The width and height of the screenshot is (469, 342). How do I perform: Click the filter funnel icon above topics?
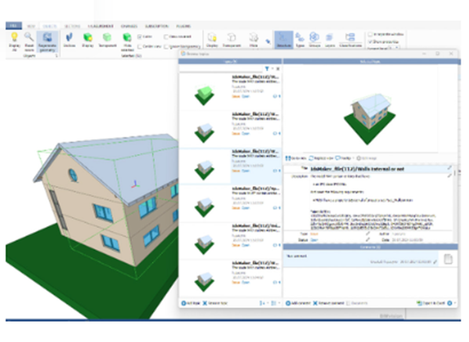coord(267,68)
